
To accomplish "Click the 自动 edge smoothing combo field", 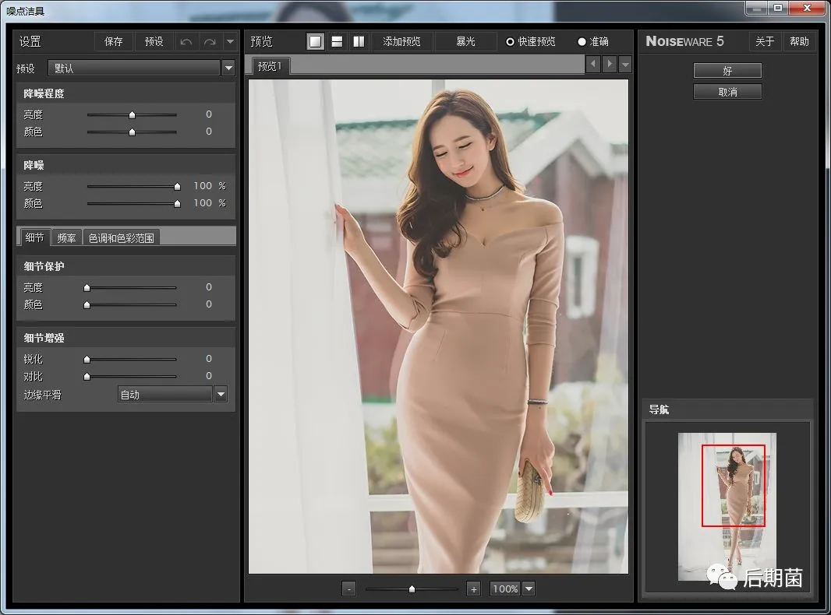I will pyautogui.click(x=164, y=394).
